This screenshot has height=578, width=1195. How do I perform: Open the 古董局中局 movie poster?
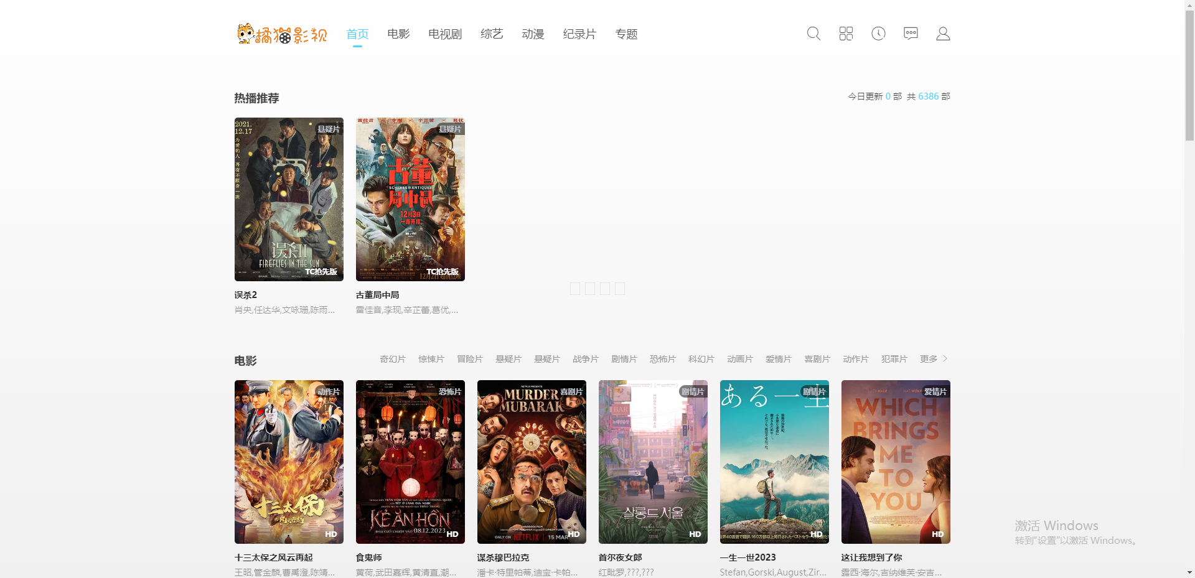coord(410,199)
